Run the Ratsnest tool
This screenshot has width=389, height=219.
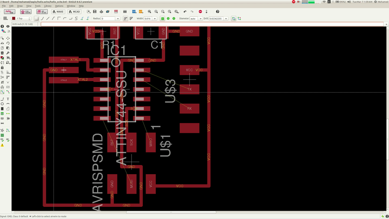2,130
